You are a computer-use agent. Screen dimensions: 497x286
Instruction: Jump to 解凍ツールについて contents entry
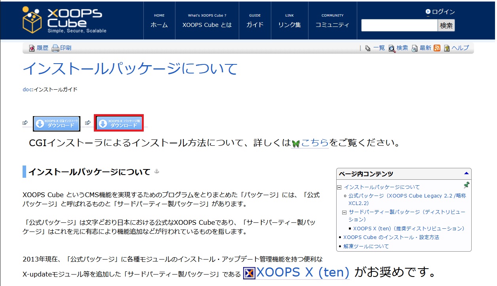pyautogui.click(x=366, y=246)
